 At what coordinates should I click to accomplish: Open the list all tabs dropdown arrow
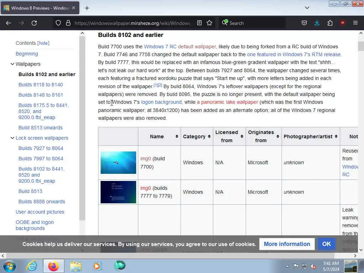pyautogui.click(x=307, y=8)
